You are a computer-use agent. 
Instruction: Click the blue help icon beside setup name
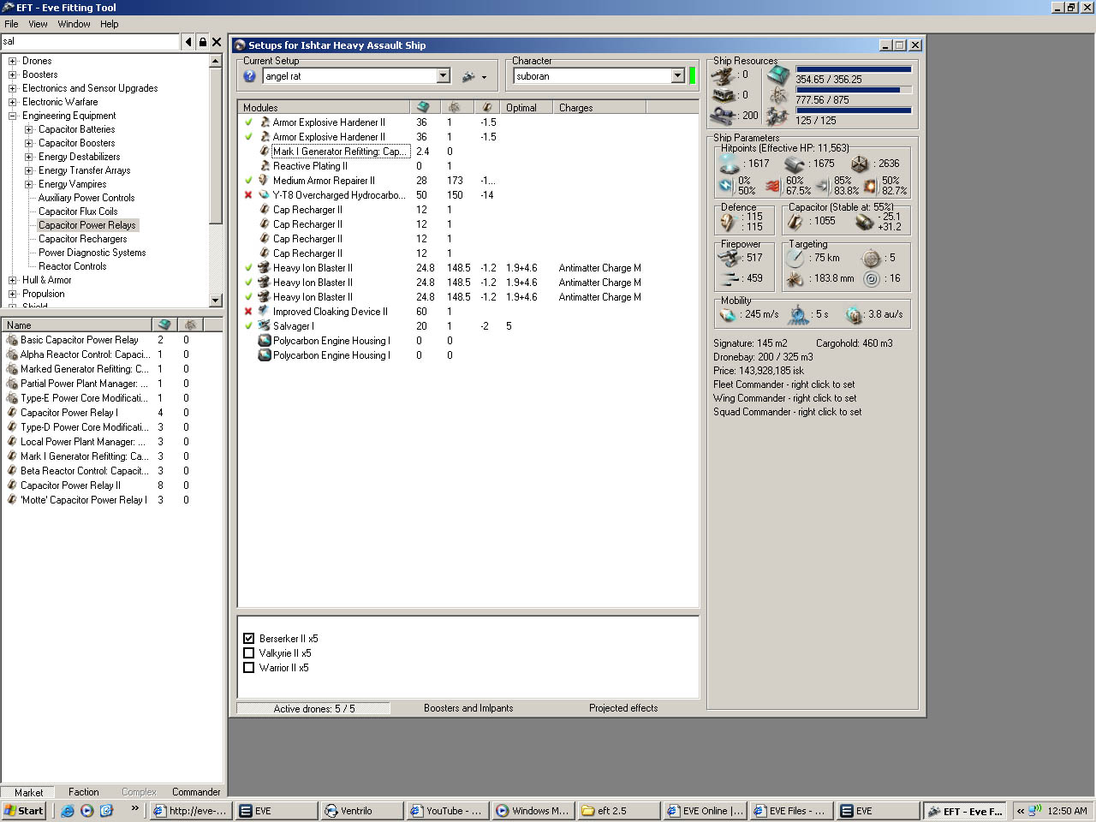point(250,76)
